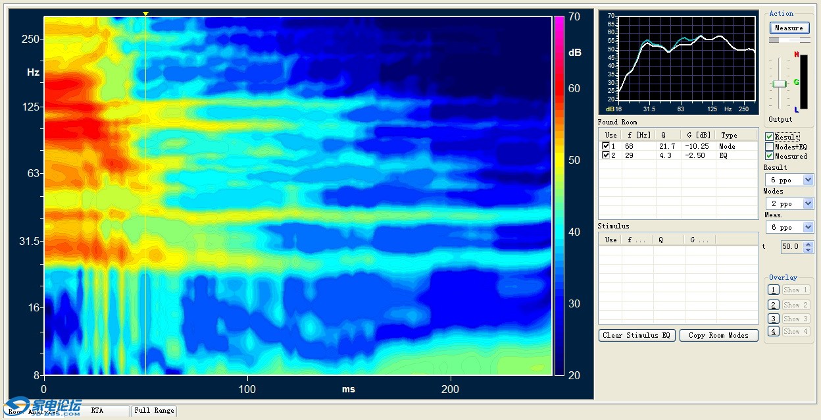The height and width of the screenshot is (420, 821).
Task: Click the input level meter
Action: [803, 82]
